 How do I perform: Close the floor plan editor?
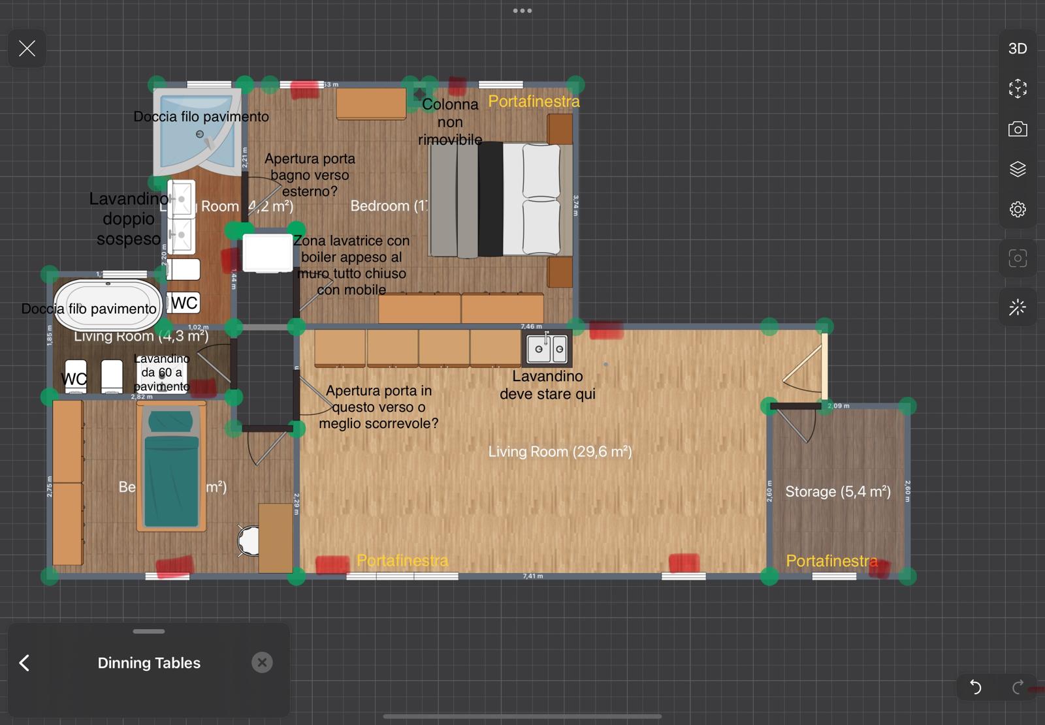coord(27,48)
